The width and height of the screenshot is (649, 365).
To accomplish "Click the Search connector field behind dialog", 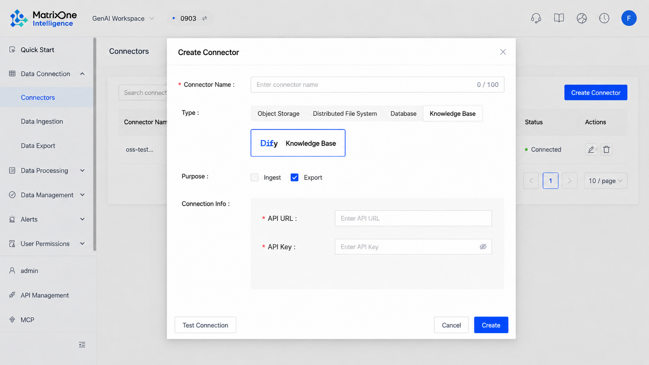I will 143,93.
